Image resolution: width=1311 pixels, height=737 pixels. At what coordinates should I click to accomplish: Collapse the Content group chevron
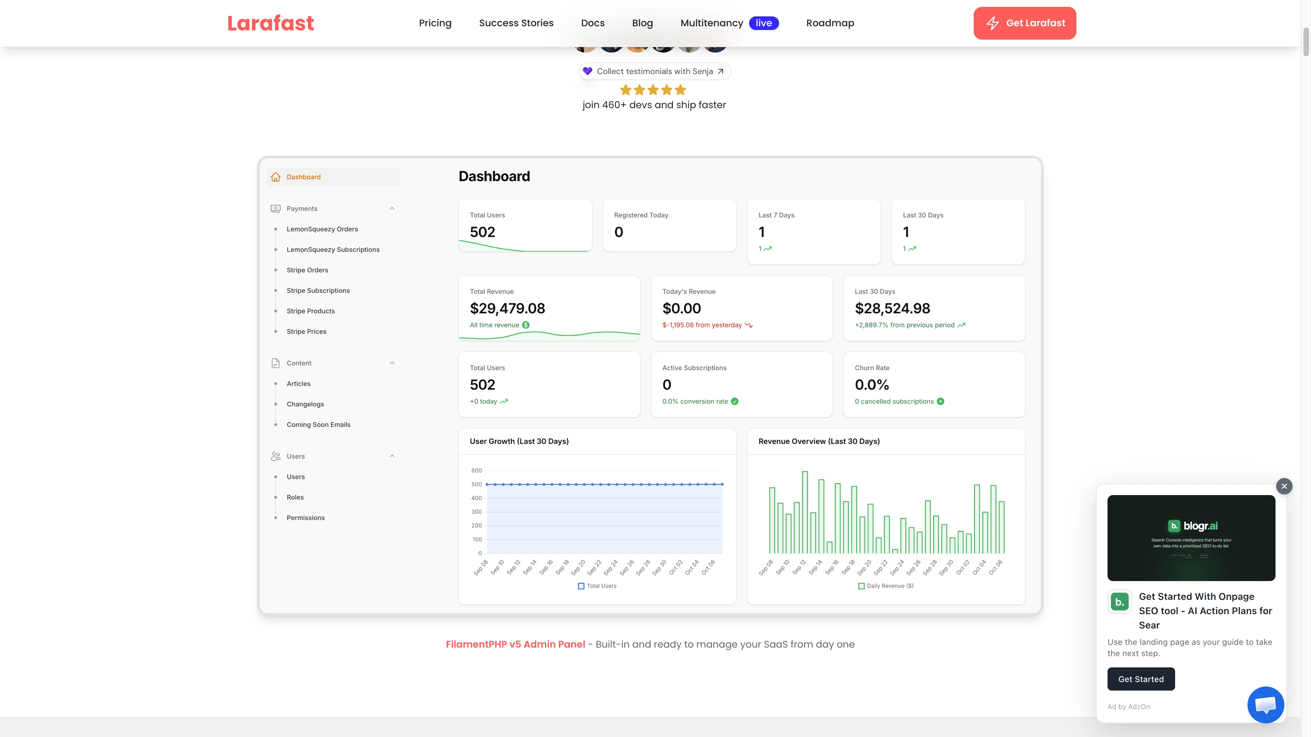click(392, 363)
